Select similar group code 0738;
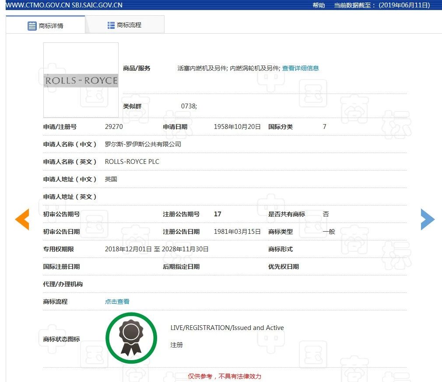Viewport: 442px width, 382px height. [189, 106]
